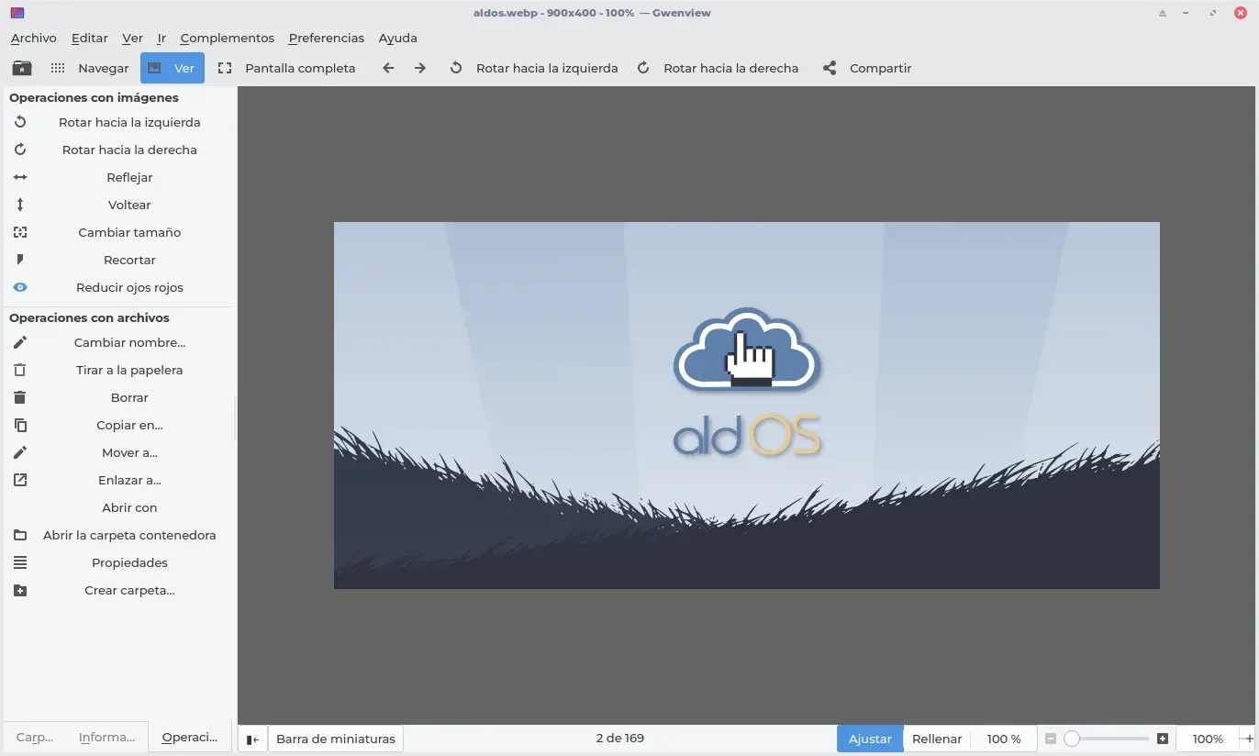
Task: Click the zoom percentage spin box arrows
Action: [1246, 739]
